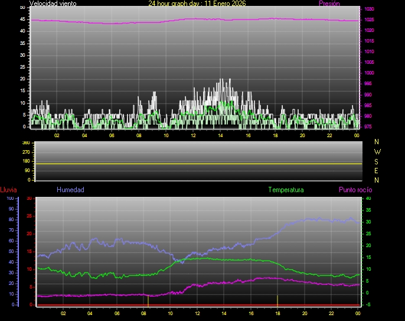Click the 975 value on pressure axis
Viewport: 405px width, 321px height.
pos(368,127)
